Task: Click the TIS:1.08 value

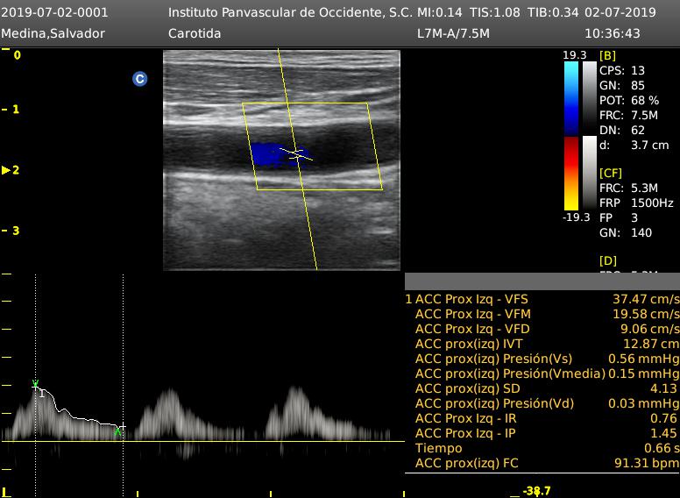Action: (x=495, y=12)
